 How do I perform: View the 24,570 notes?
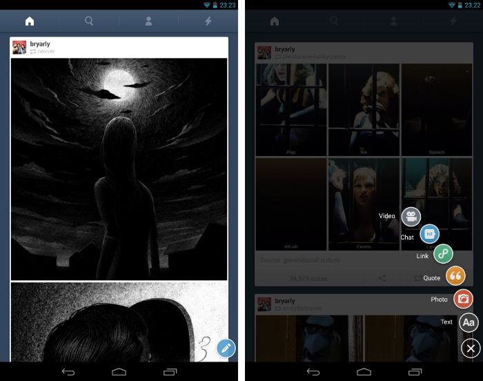coord(308,279)
